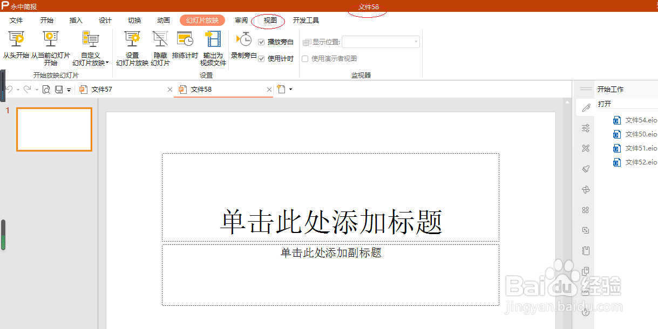Open 自定义幻灯片放映 menu
The width and height of the screenshot is (658, 329).
[x=90, y=40]
